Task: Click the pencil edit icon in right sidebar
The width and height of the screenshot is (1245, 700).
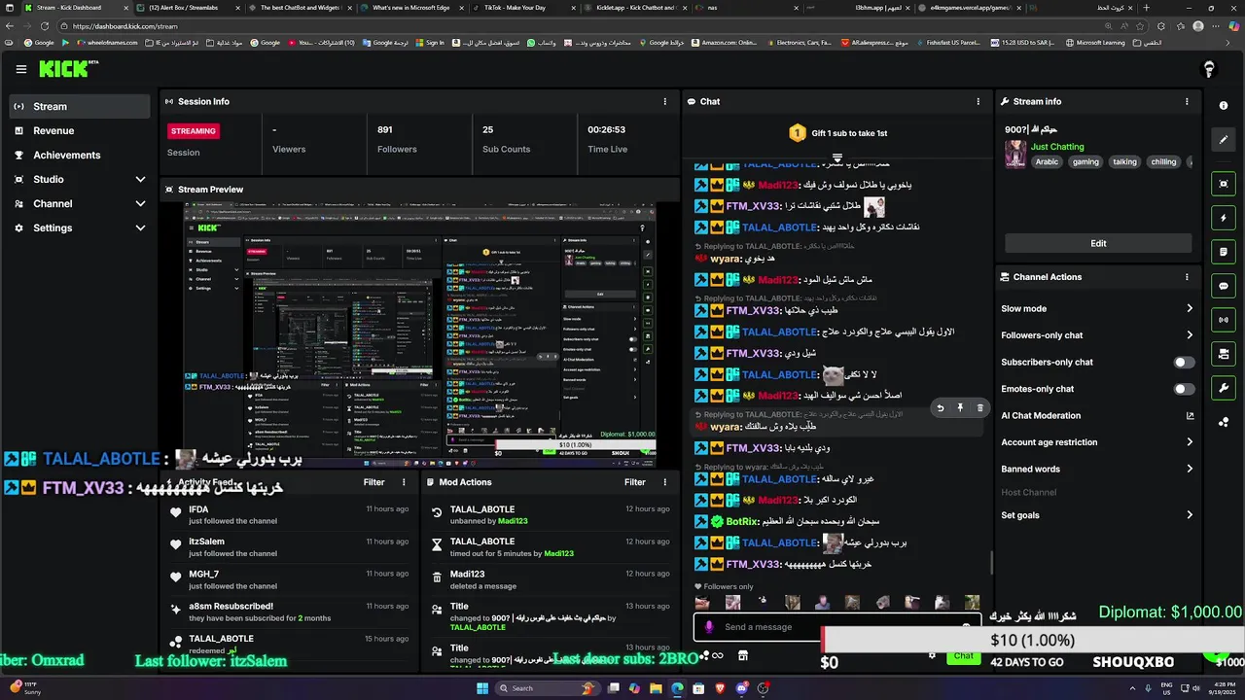Action: (x=1224, y=139)
